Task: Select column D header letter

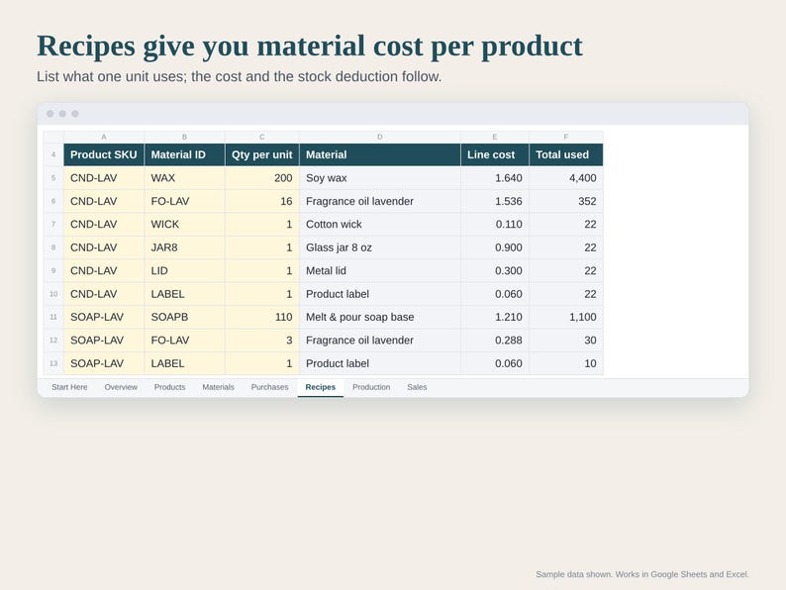Action: click(380, 137)
